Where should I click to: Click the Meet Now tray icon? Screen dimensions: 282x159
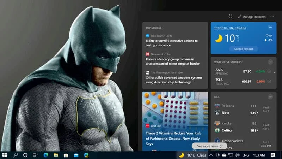tap(217, 155)
